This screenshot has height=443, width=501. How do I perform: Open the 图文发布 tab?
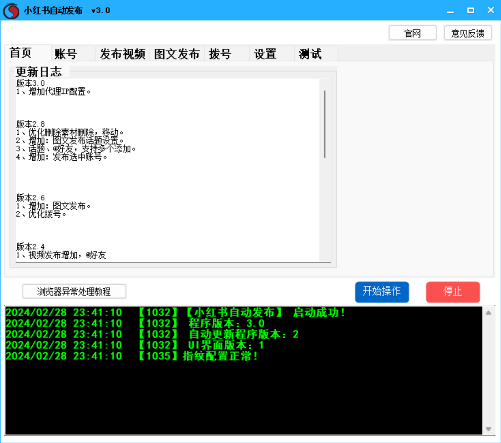point(177,54)
